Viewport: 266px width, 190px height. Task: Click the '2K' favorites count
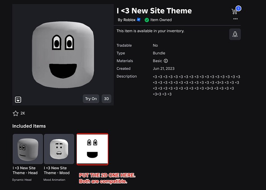click(x=23, y=113)
